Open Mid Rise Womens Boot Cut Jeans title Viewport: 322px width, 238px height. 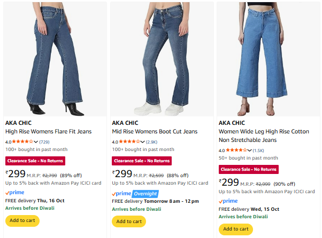coord(155,131)
